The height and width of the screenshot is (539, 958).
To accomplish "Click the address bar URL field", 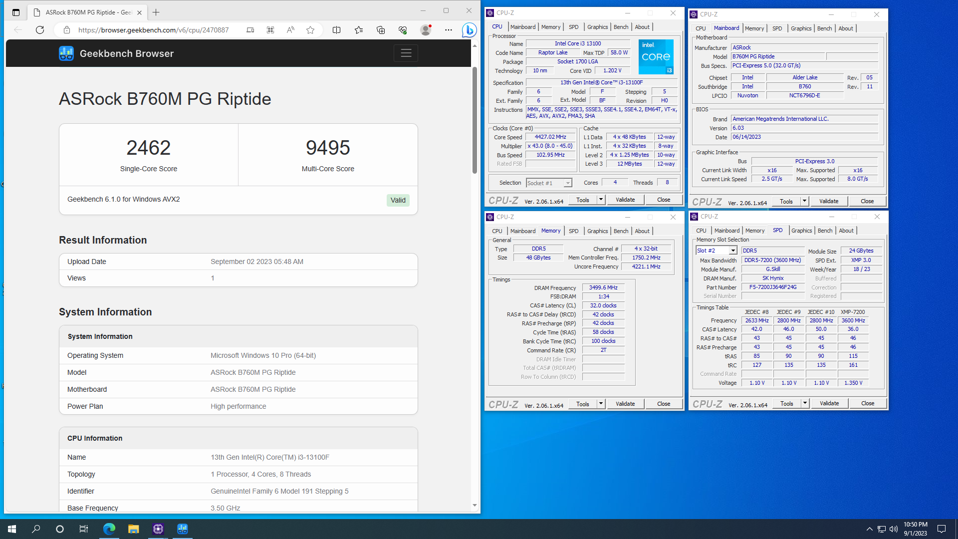I will click(x=154, y=30).
